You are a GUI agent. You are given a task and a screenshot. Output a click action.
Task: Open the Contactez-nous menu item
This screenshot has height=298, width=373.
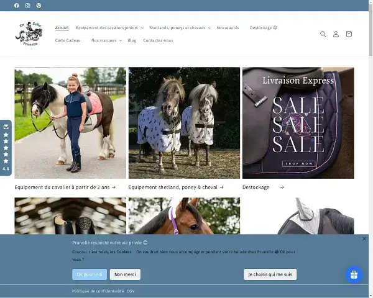(158, 40)
